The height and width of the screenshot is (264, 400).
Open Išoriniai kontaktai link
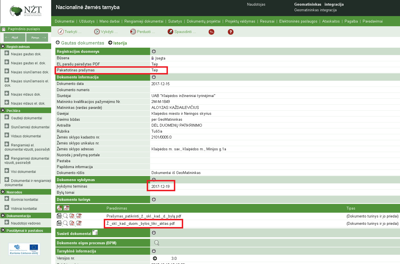25,199
